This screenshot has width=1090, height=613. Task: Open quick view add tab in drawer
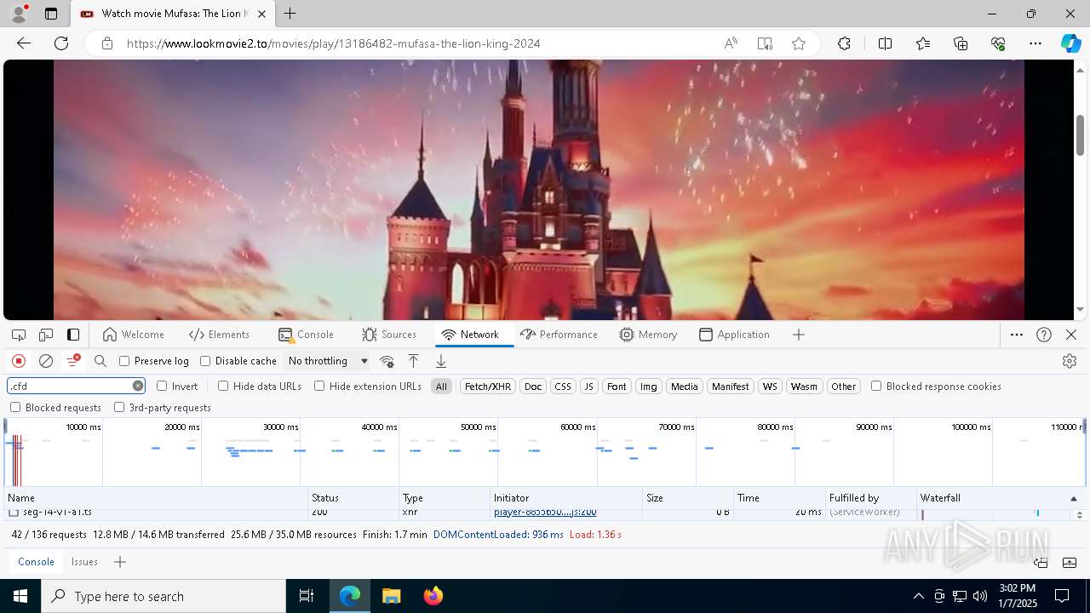click(x=120, y=562)
